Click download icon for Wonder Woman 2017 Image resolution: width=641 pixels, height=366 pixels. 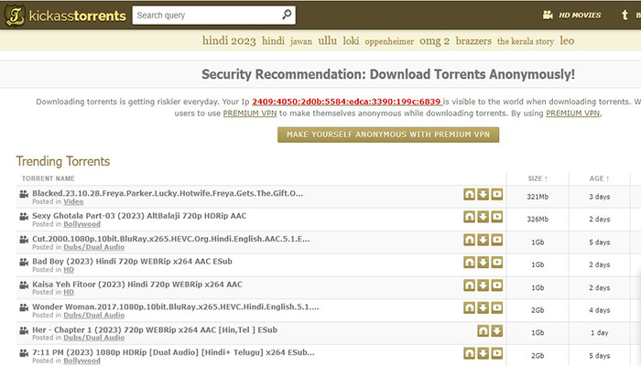pyautogui.click(x=483, y=307)
